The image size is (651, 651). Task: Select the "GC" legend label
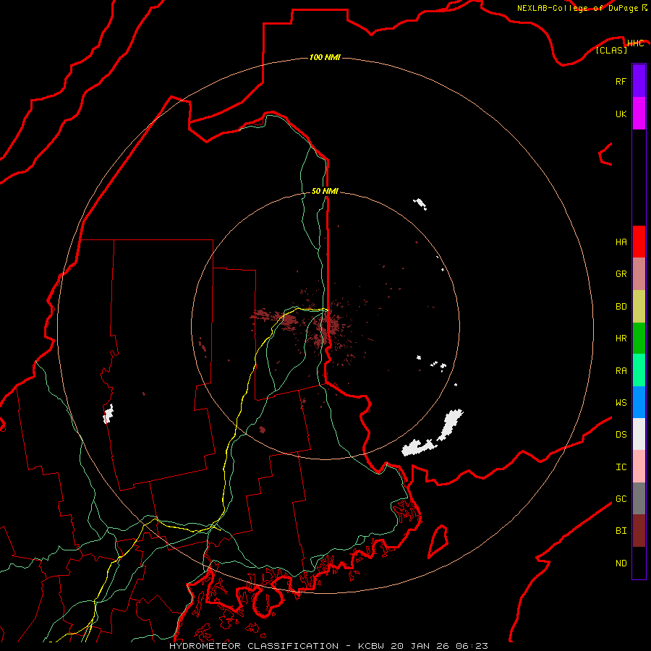coord(621,499)
